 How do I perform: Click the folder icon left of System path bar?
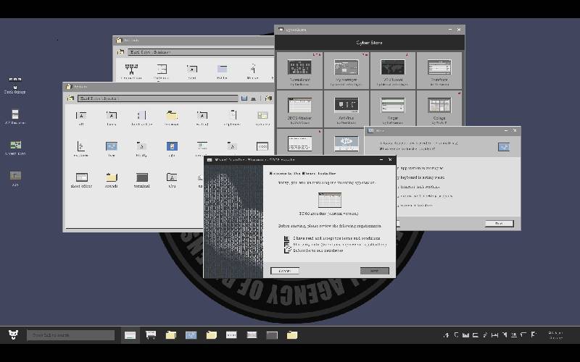(70, 98)
